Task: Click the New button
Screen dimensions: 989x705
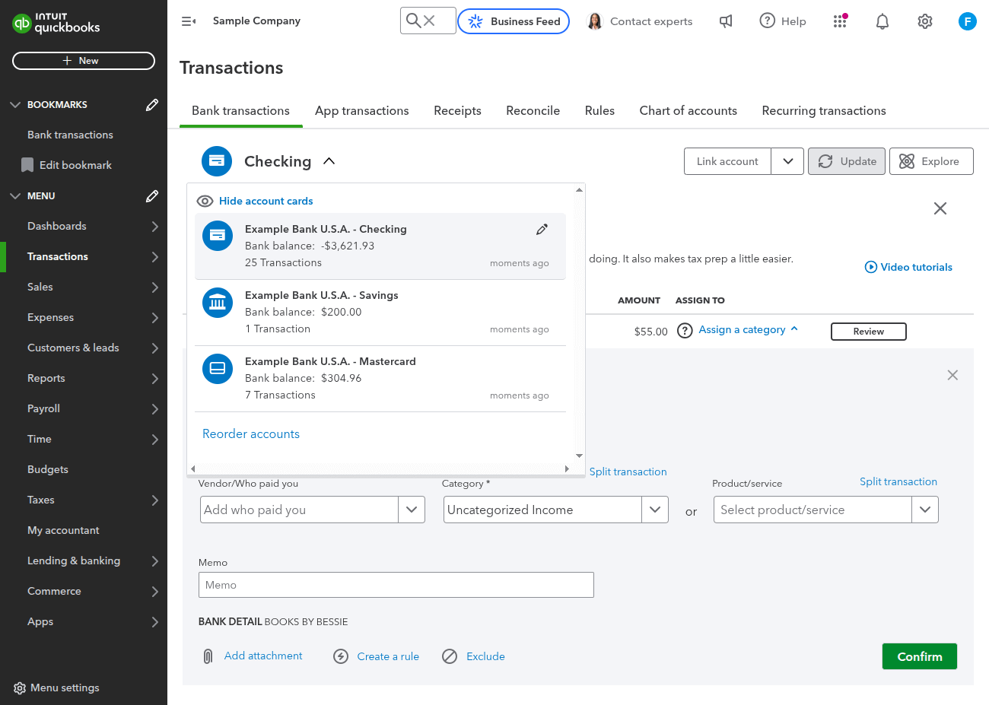Action: 84,61
